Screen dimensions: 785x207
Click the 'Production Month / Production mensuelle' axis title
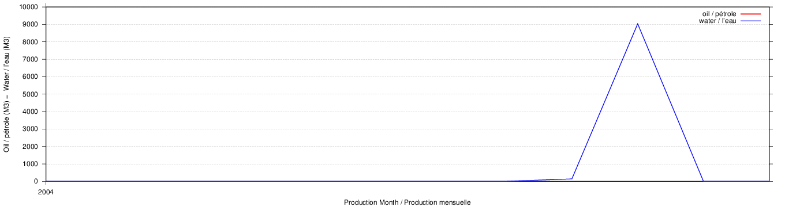408,202
